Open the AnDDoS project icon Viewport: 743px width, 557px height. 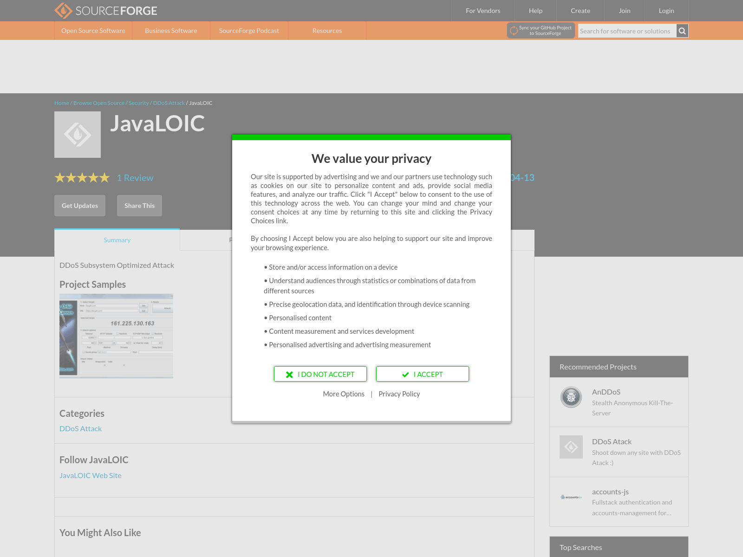[x=571, y=397]
